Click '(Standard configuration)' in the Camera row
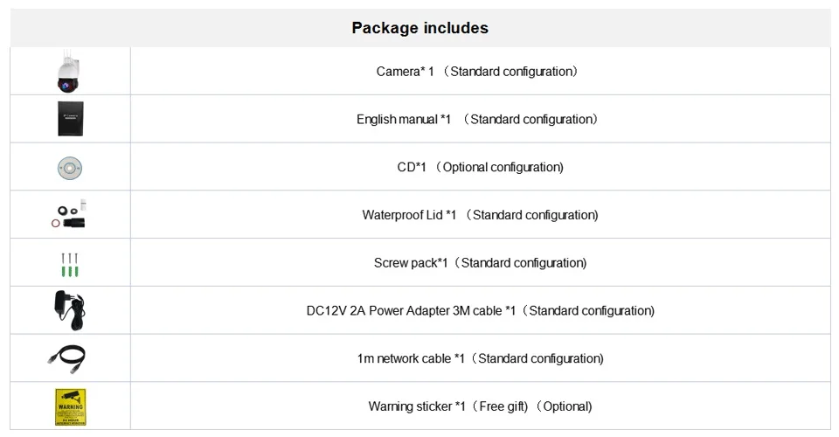839x437 pixels. click(x=511, y=72)
